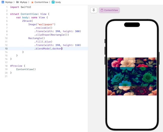Open the body symbol breadcrumb menu
Viewport: 163px width, 132px height.
[x=58, y=2]
